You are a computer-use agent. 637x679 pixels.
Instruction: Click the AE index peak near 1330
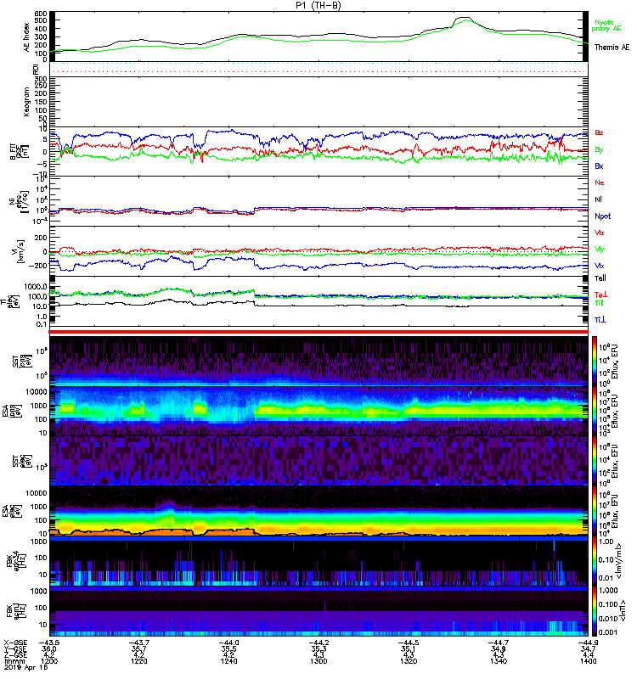465,18
